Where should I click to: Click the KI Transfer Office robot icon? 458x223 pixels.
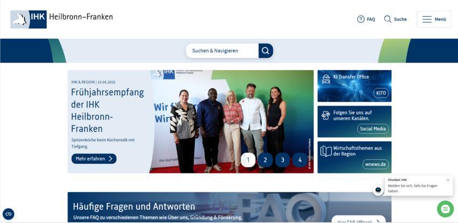[326, 79]
